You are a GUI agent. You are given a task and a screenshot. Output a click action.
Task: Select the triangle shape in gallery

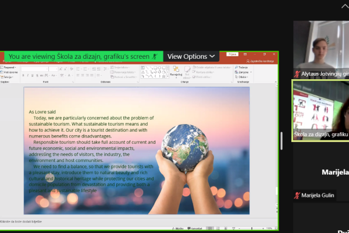click(143, 72)
